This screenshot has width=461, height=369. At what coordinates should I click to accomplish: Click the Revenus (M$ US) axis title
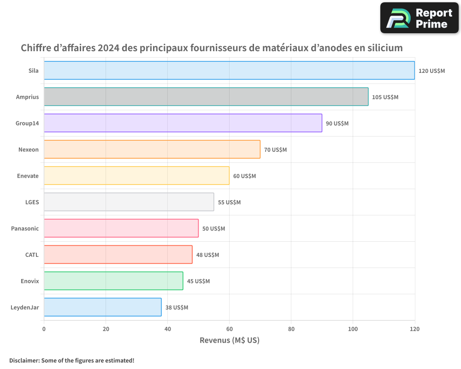[x=229, y=340]
